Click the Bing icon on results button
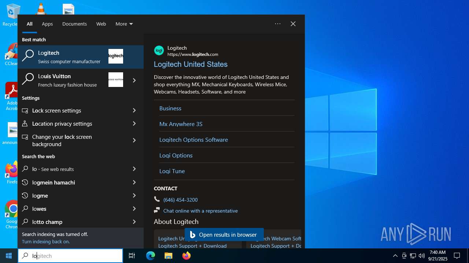Image resolution: width=469 pixels, height=263 pixels. coord(192,235)
